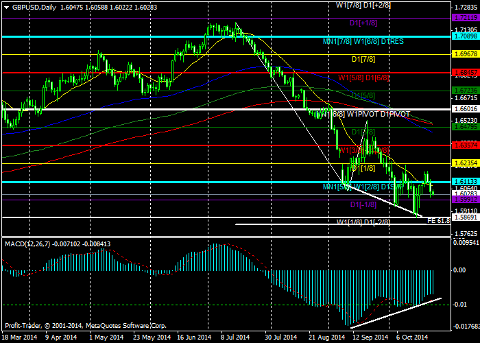Click the FE 61.8 Fibonacci expansion label
Screen dimensions: 480x343
point(438,221)
